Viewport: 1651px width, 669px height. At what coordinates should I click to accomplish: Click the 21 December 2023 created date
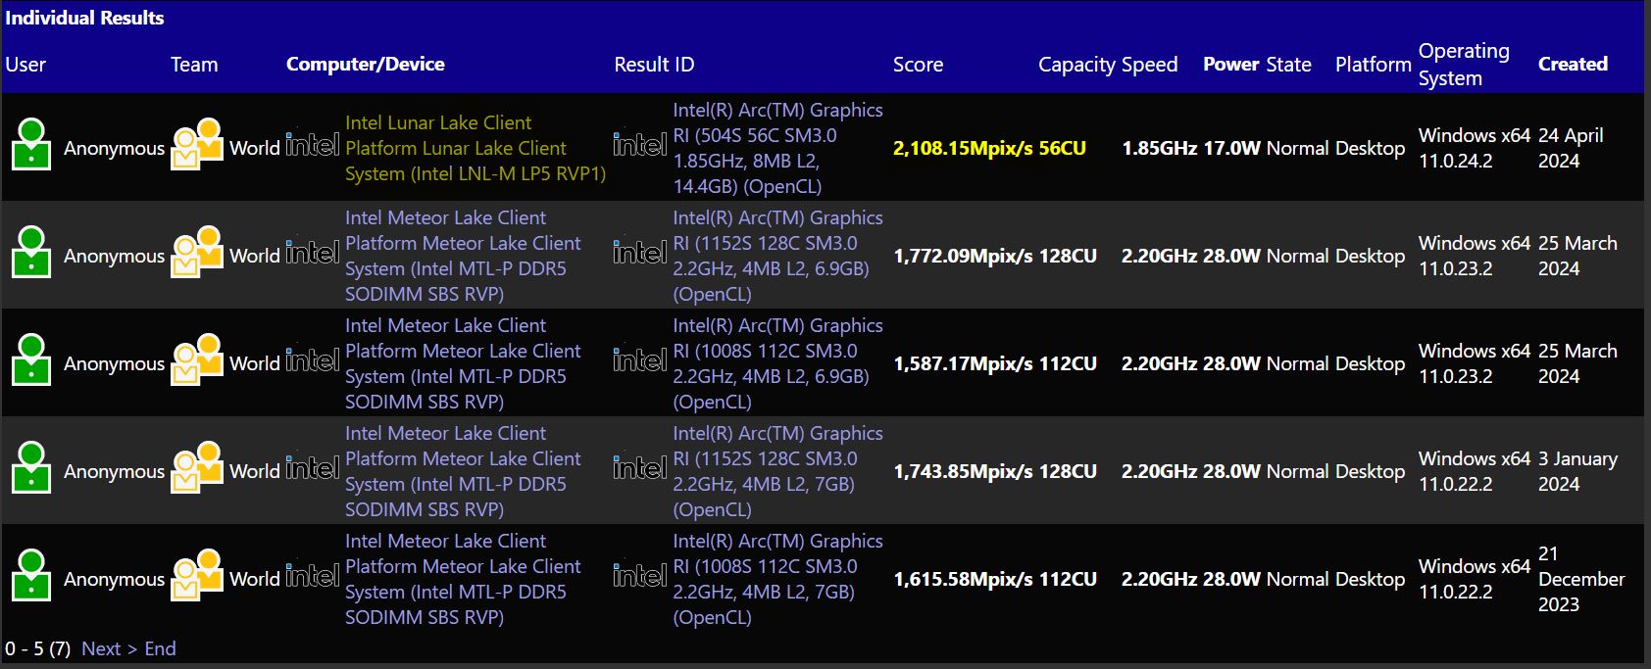click(x=1581, y=579)
